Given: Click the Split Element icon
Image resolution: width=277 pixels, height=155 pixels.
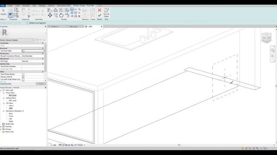Looking at the screenshot, I should point(72,9).
